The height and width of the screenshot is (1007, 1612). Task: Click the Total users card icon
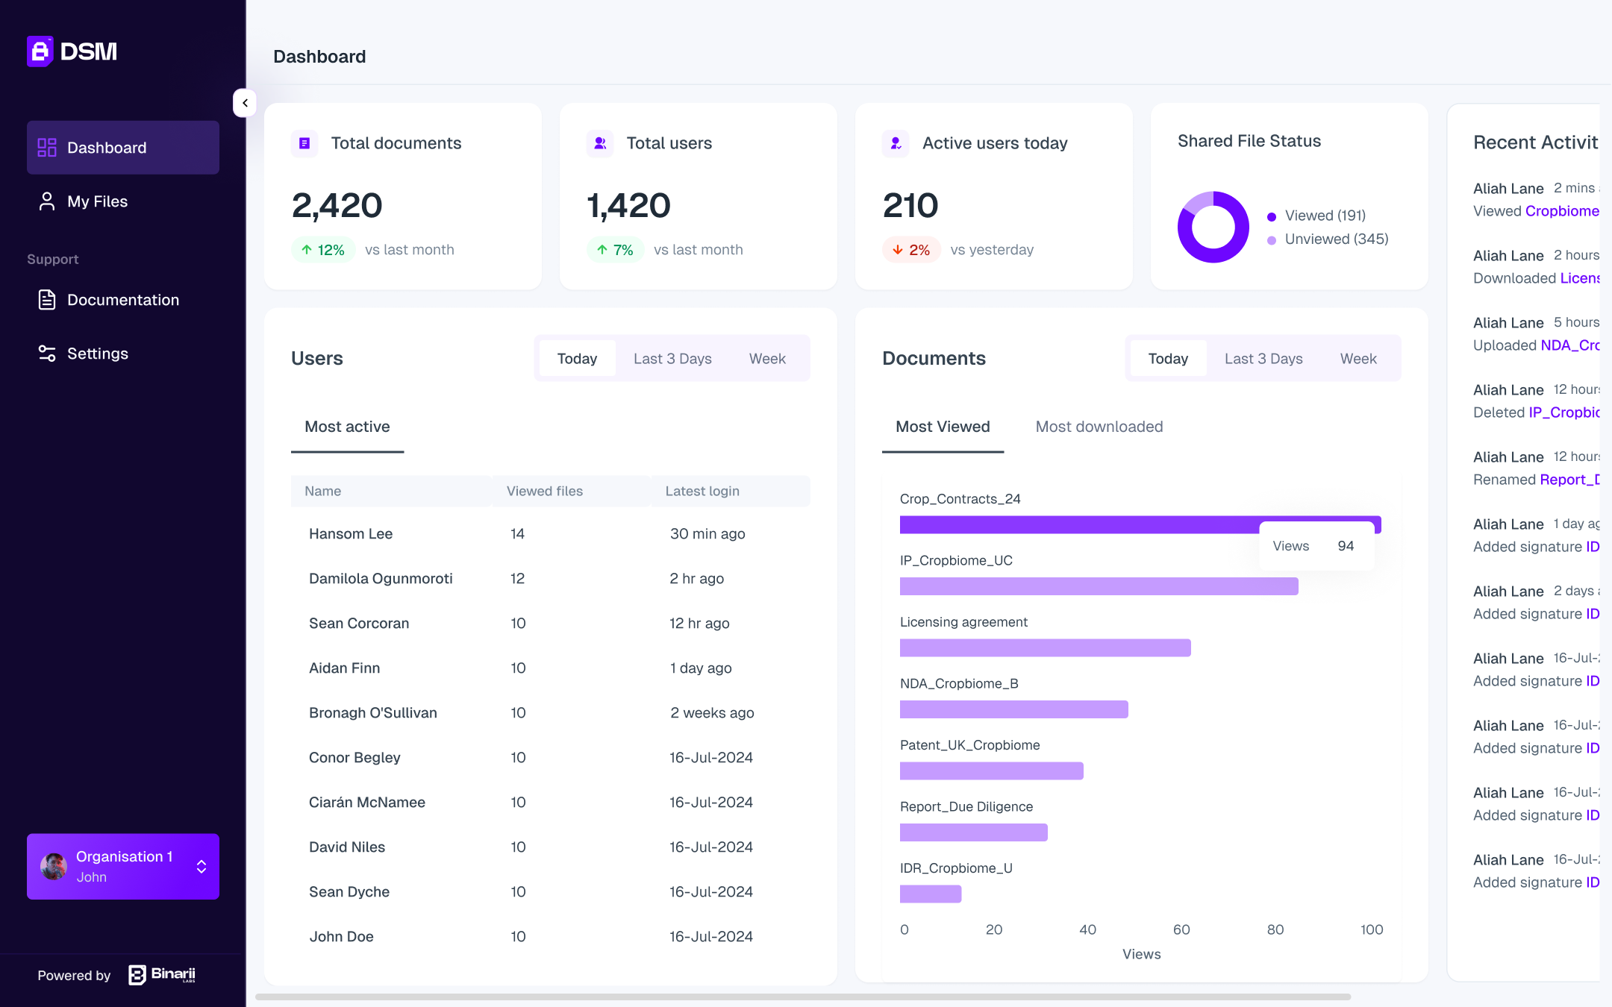(600, 143)
